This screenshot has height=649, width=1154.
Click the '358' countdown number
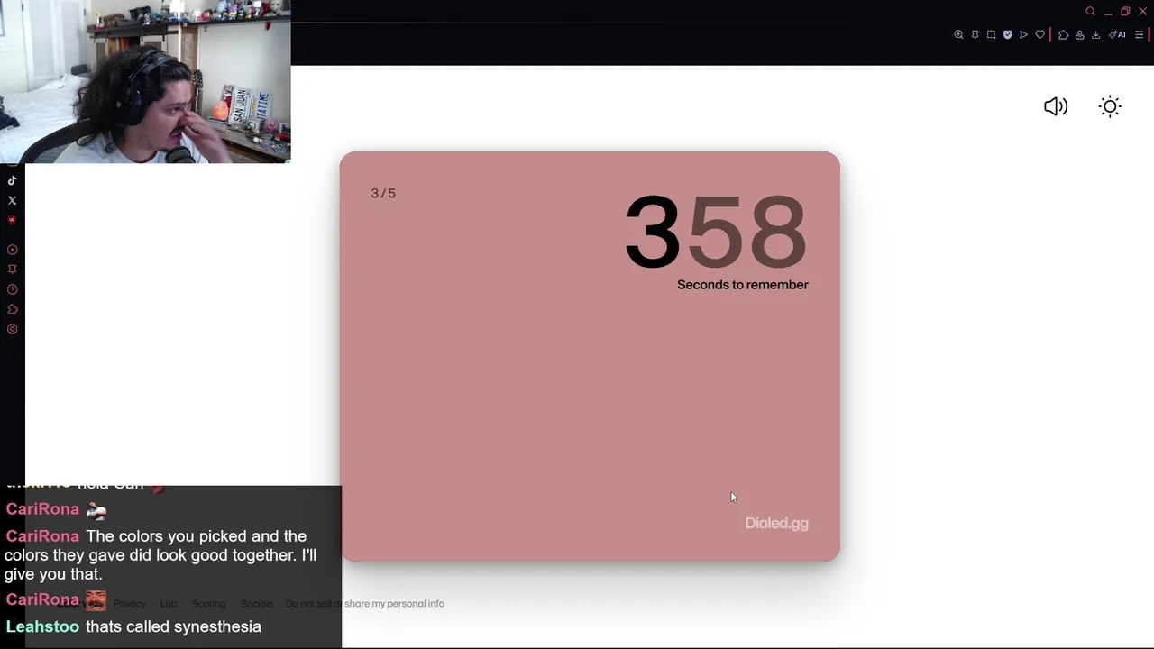click(716, 233)
